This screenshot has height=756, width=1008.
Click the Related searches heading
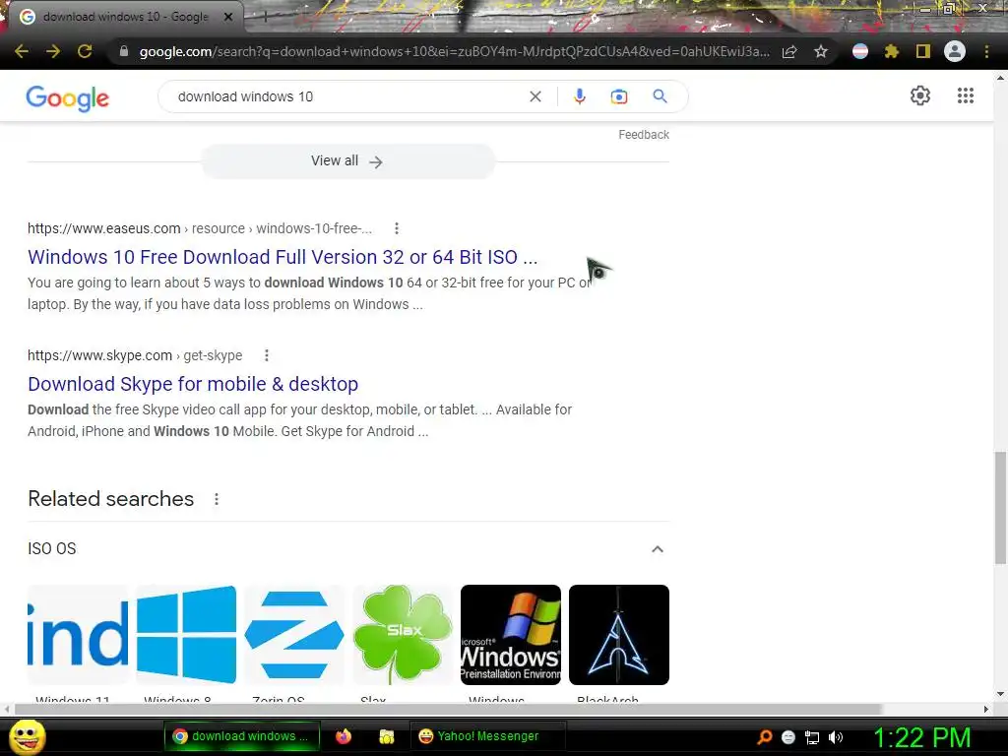click(x=110, y=499)
